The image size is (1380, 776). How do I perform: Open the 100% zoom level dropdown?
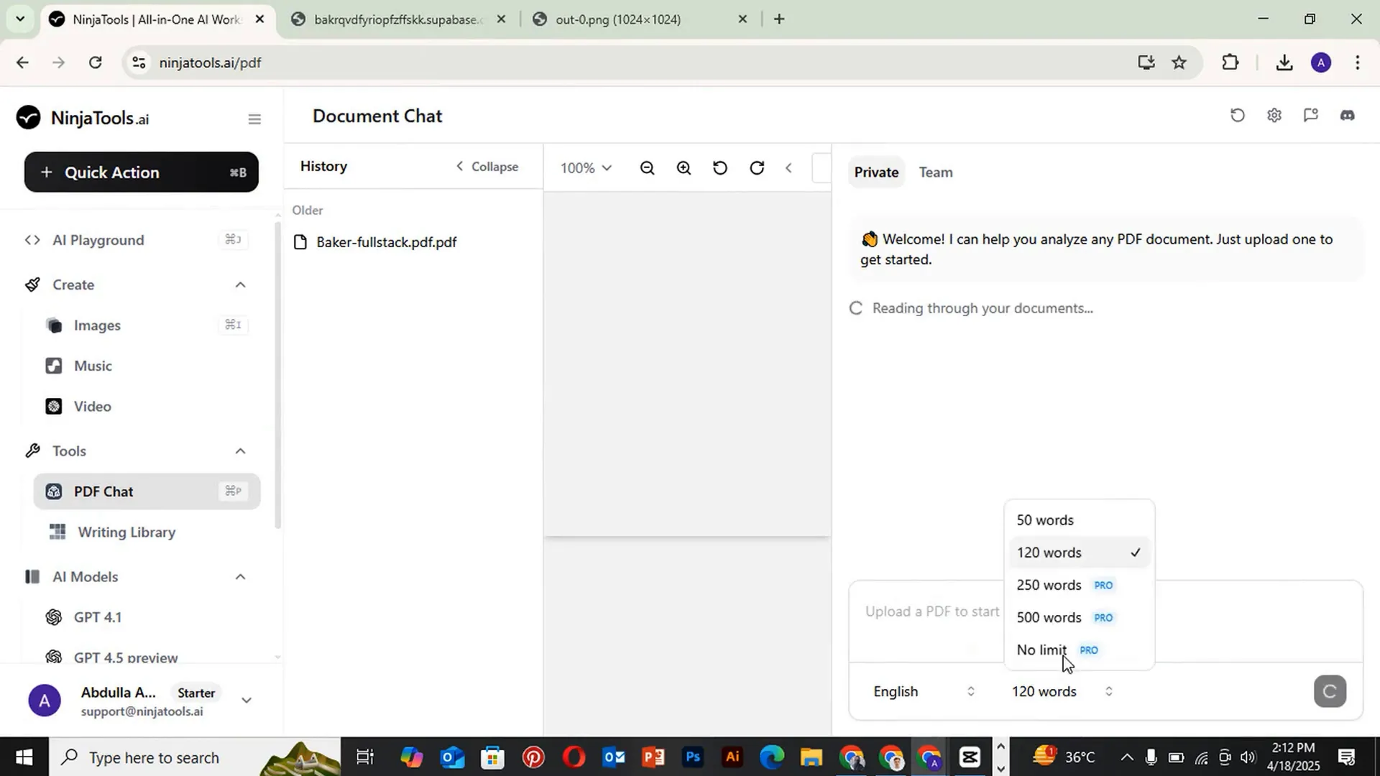[586, 168]
